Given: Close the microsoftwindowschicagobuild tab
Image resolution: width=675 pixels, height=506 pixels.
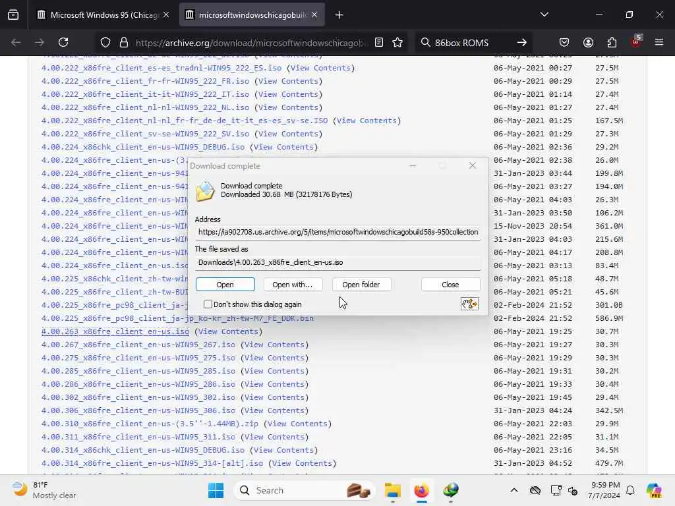Looking at the screenshot, I should [314, 14].
